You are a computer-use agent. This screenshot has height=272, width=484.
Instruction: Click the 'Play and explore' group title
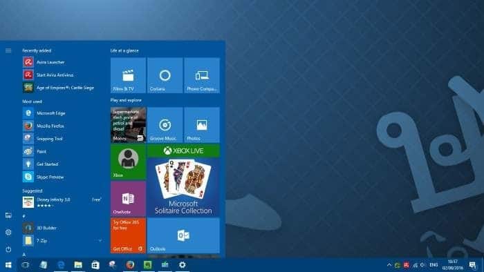click(126, 100)
